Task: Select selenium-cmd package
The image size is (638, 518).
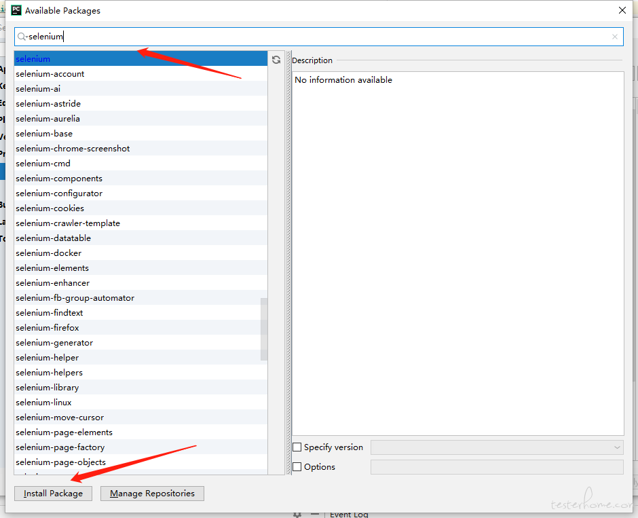Action: (x=140, y=163)
